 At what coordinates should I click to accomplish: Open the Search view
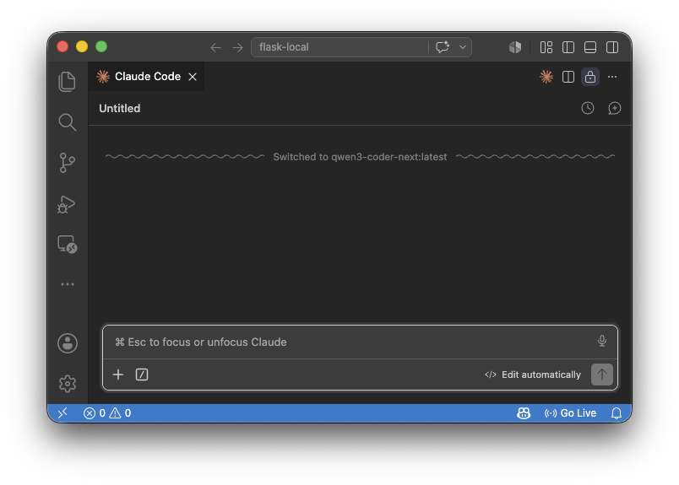67,122
